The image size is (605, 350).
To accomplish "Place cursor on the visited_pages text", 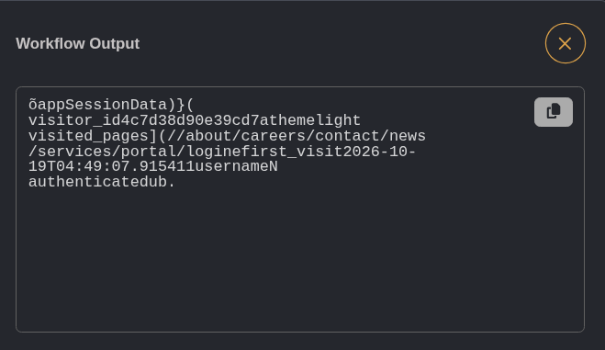I will (x=88, y=136).
